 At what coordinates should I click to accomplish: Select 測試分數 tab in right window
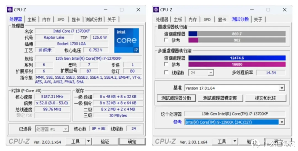tap(240, 19)
